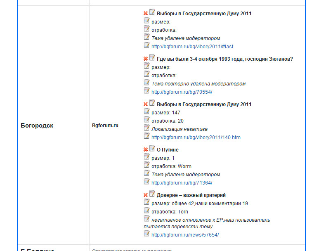
Task: Click the edit icon beside "Тема повторно удалена модератором"
Action: coord(146,83)
